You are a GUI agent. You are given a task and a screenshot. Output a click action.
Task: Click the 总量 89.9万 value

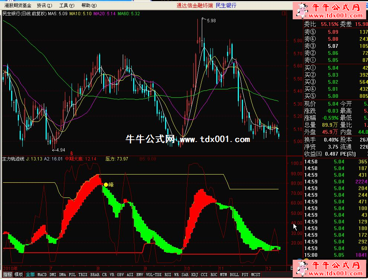tap(330, 125)
